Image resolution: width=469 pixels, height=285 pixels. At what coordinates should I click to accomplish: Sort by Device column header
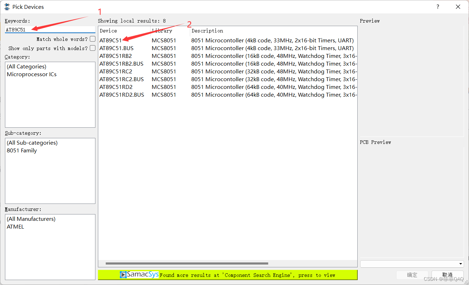click(124, 31)
